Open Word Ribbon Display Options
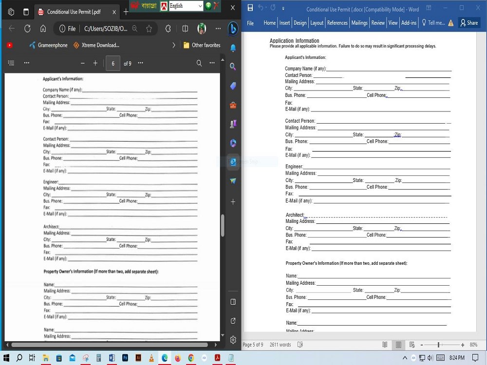The width and height of the screenshot is (487, 365). 429,8
